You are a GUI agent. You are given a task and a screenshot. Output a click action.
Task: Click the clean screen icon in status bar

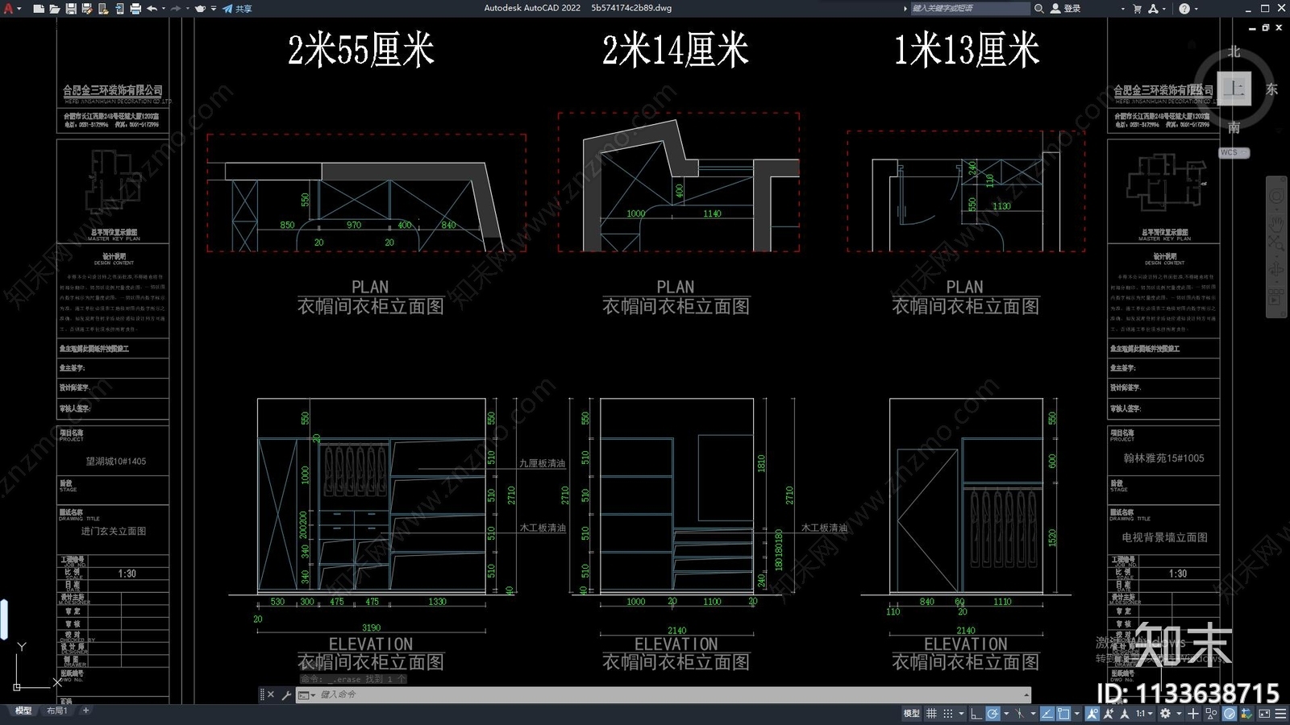pos(1264,714)
